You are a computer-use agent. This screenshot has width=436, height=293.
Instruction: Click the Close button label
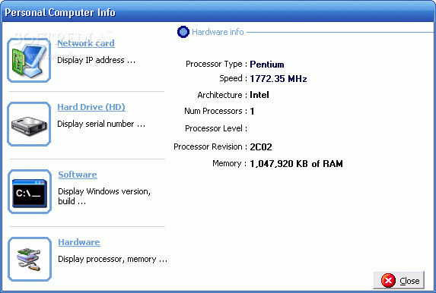coord(409,281)
